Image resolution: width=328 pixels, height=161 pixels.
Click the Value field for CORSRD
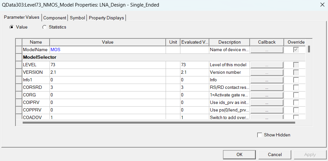click(x=108, y=88)
